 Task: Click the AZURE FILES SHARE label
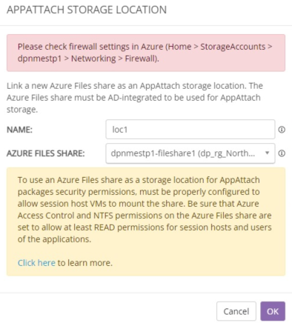click(45, 153)
